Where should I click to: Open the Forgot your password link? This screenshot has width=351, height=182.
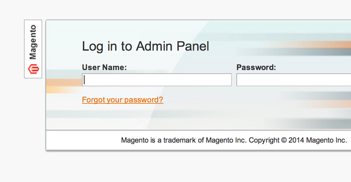122,100
